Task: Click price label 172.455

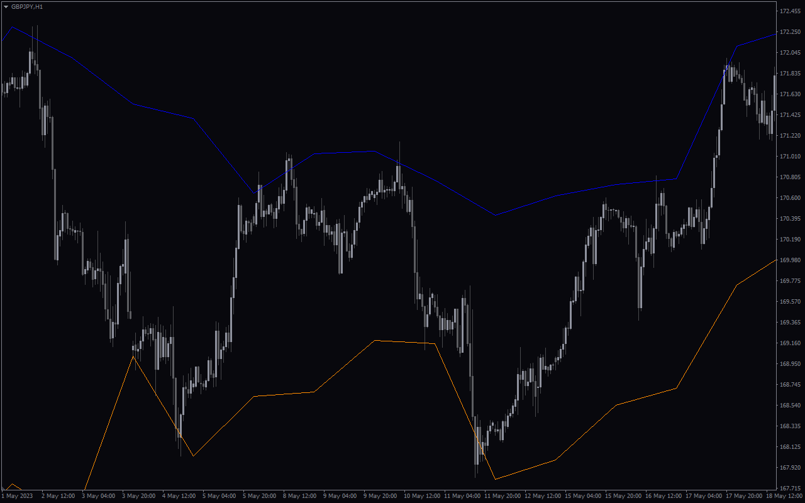Action: (x=790, y=11)
